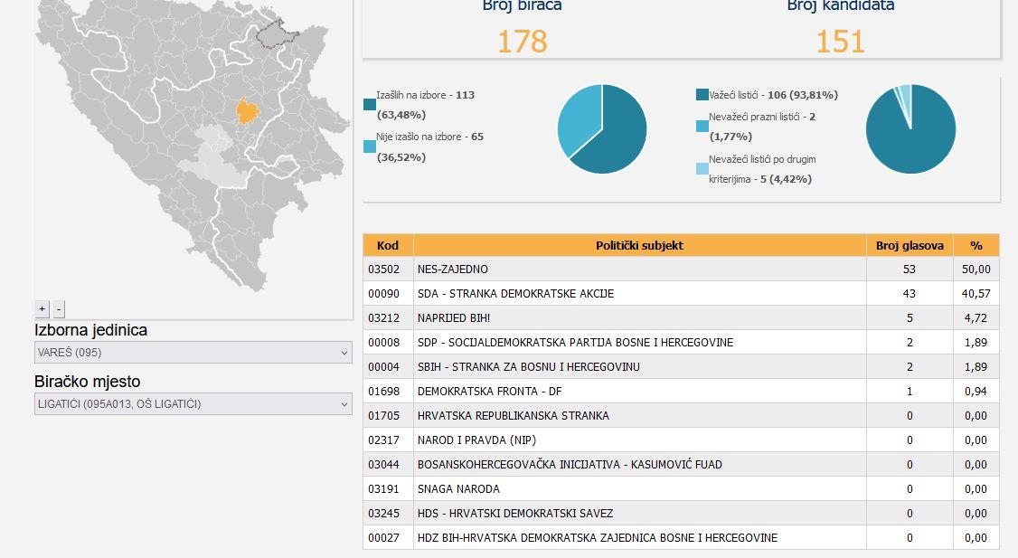Click the 53 votes cell for NES-ZAJEDNO
Screen dimensions: 1018x558
click(x=910, y=269)
